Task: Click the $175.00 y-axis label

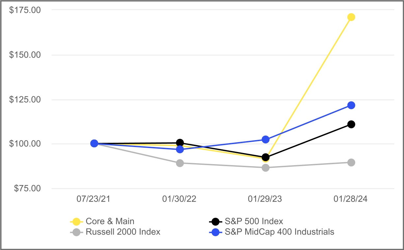Action: click(25, 10)
